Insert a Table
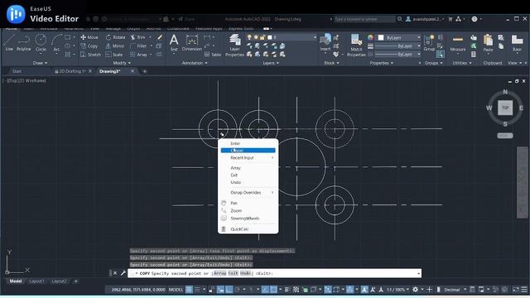This screenshot has height=298, width=530. (x=213, y=55)
